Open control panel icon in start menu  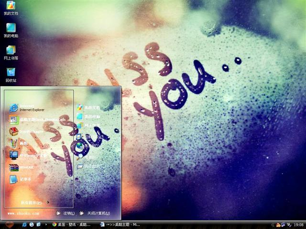pyautogui.click(x=90, y=137)
